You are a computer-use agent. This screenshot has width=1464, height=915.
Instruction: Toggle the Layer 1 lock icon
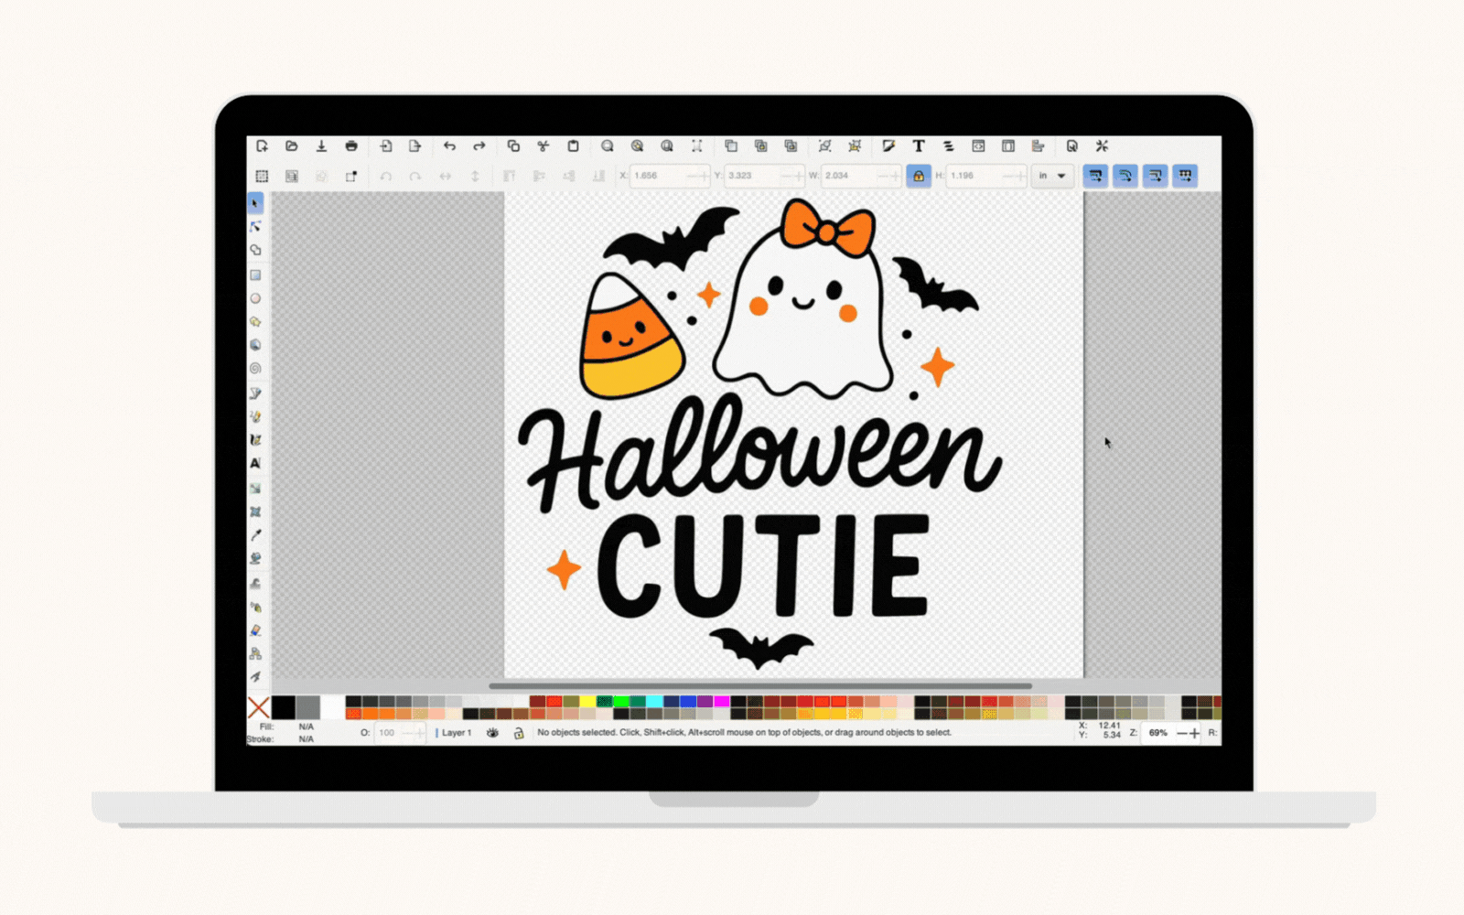click(x=519, y=733)
